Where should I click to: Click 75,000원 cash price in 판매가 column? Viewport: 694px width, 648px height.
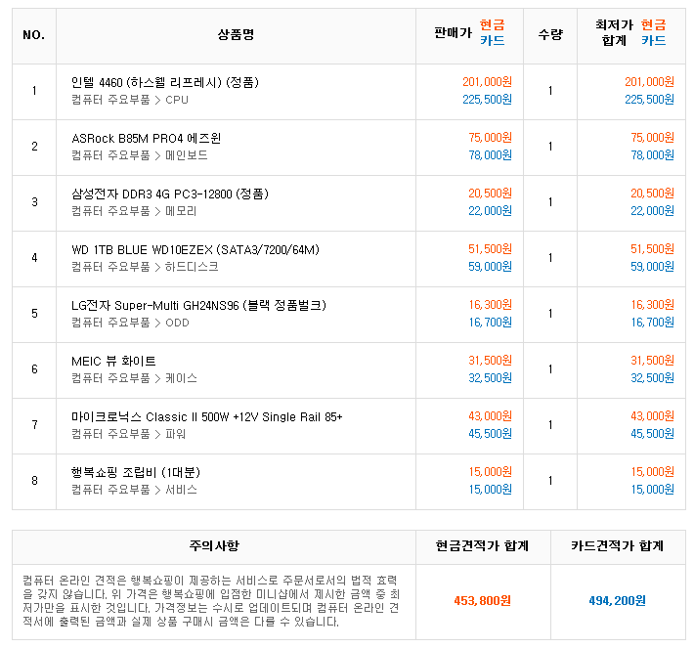click(x=491, y=138)
